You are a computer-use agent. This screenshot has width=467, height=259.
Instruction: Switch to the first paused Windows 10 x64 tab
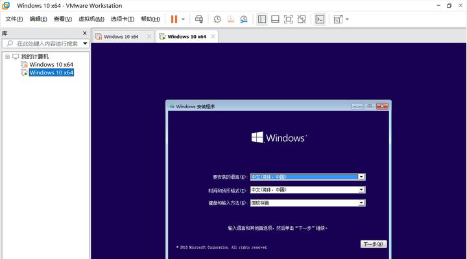pos(121,36)
